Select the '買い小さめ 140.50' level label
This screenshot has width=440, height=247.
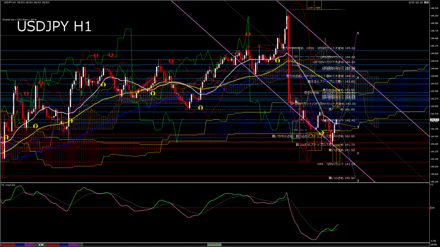coord(342,178)
